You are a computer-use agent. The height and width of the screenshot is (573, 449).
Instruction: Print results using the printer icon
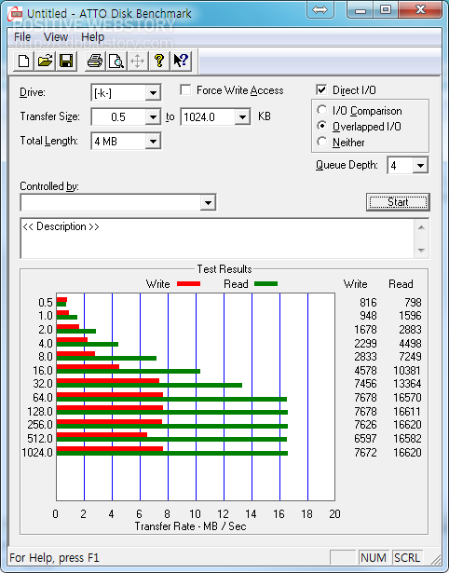tap(95, 61)
